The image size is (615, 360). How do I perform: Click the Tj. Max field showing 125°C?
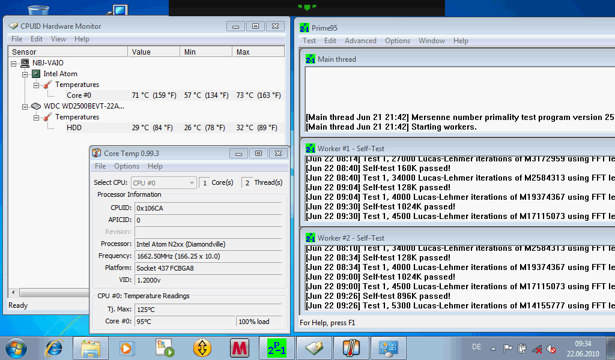(x=208, y=310)
